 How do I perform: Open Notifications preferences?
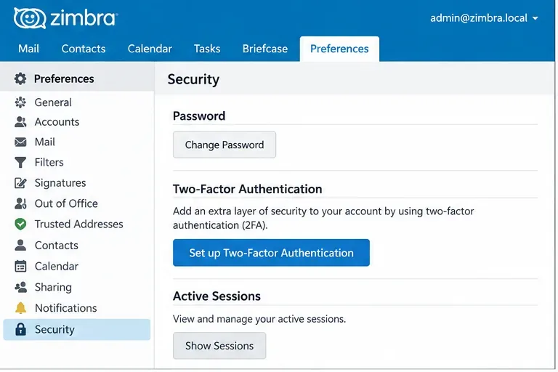pos(66,308)
